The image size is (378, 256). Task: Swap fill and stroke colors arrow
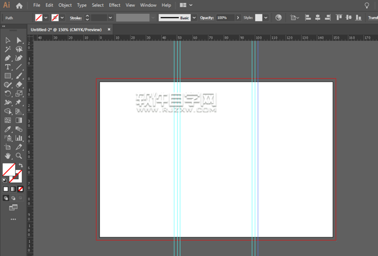(21, 166)
